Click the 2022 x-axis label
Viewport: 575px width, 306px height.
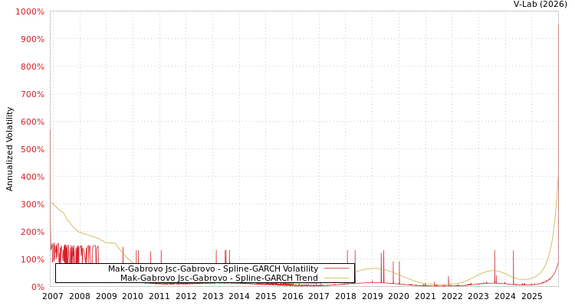[452, 296]
